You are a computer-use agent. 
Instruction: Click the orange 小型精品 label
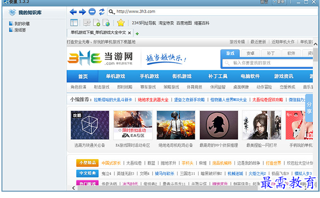pyautogui.click(x=88, y=163)
